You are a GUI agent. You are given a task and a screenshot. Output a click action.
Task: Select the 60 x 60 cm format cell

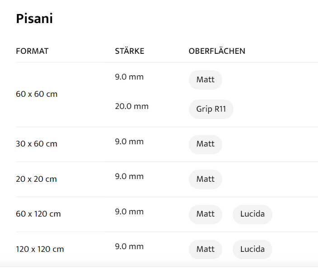tap(37, 94)
